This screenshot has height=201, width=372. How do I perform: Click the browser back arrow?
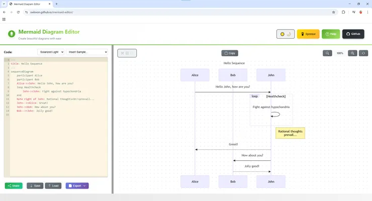4,12
